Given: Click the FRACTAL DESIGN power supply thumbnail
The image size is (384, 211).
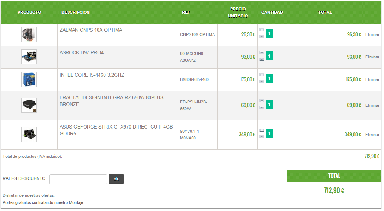Looking at the screenshot, I should tap(29, 105).
